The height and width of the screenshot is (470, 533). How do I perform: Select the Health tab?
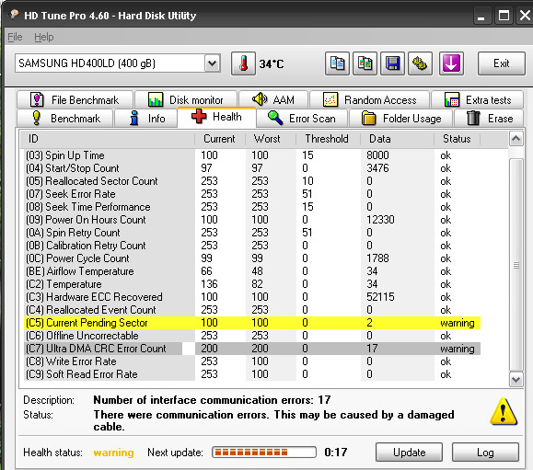point(217,117)
